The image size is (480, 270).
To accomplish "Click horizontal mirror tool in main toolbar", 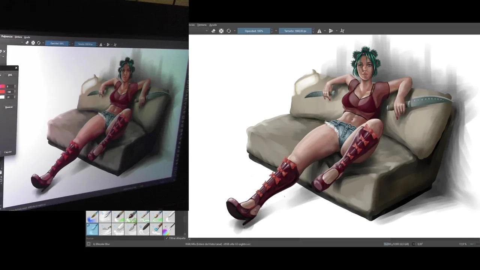I will click(319, 31).
